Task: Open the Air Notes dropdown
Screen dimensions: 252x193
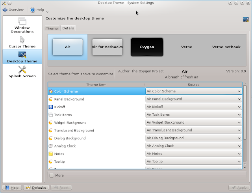Action: 194,154
